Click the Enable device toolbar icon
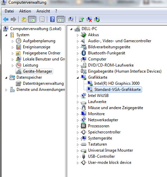167x177 pixels. click(x=97, y=19)
